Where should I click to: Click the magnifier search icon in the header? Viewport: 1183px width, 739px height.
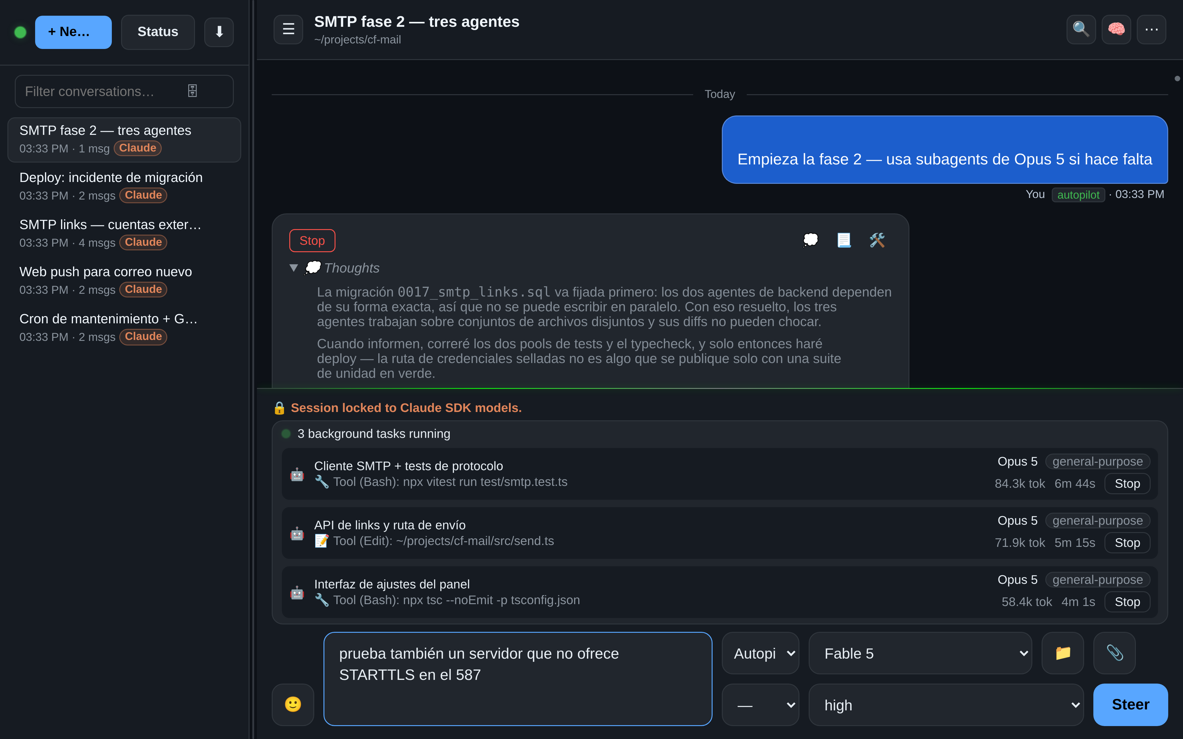point(1081,29)
